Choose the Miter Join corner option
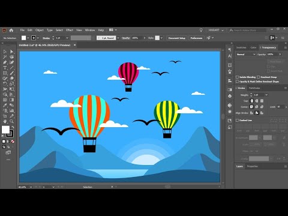This screenshot has height=216, width=288. pyautogui.click(x=251, y=107)
